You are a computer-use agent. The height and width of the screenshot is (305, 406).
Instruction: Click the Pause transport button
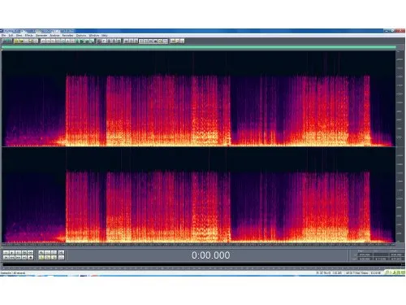(x=18, y=253)
